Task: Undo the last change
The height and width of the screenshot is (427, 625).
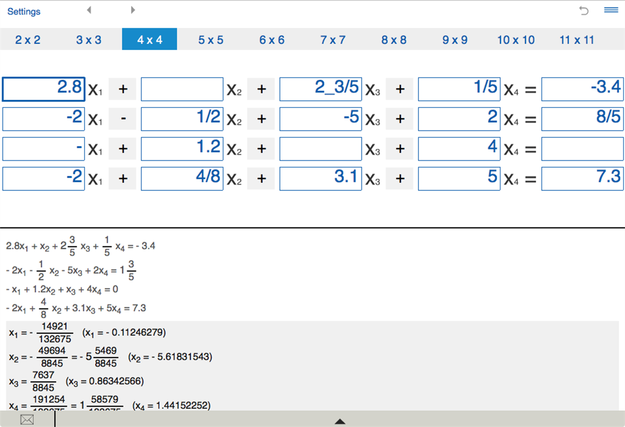Action: coord(584,10)
